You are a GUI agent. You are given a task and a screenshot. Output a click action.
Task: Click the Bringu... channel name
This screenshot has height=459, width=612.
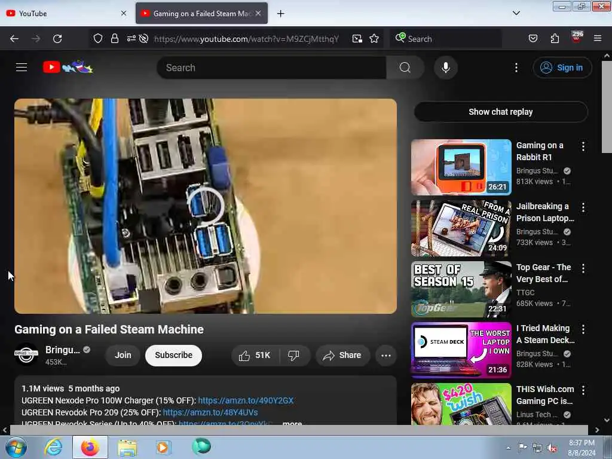62,350
